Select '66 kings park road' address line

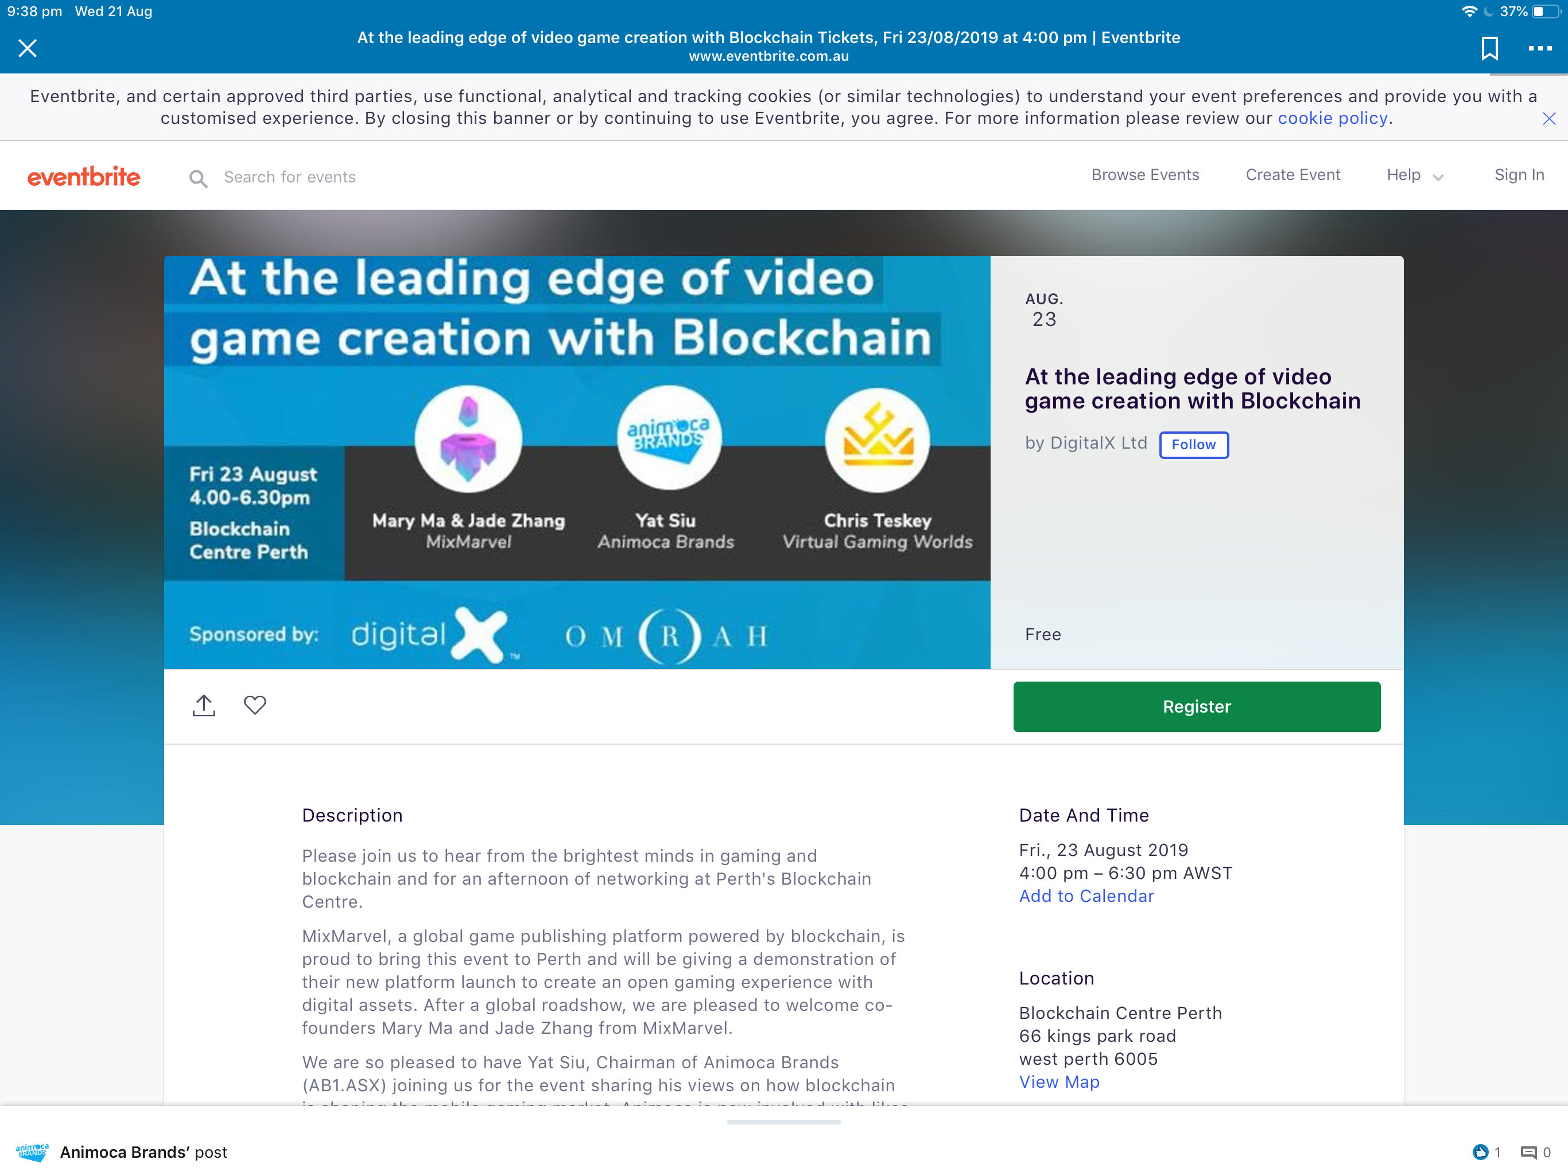[1097, 1036]
